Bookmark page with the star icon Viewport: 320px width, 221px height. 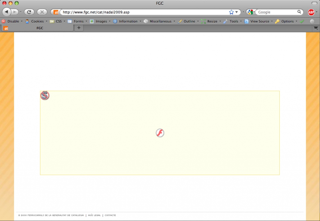coord(231,12)
